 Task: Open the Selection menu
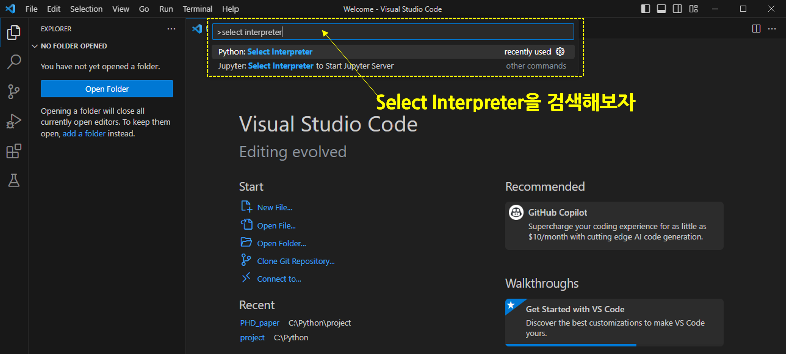[x=86, y=9]
